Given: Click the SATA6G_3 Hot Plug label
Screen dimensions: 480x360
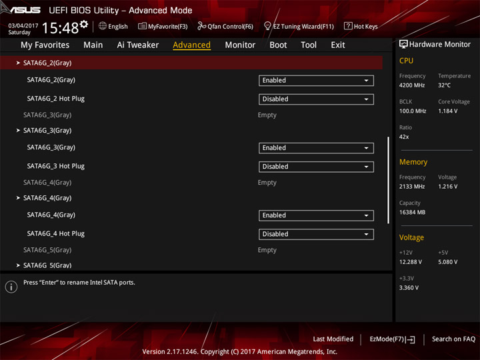Looking at the screenshot, I should pos(56,166).
